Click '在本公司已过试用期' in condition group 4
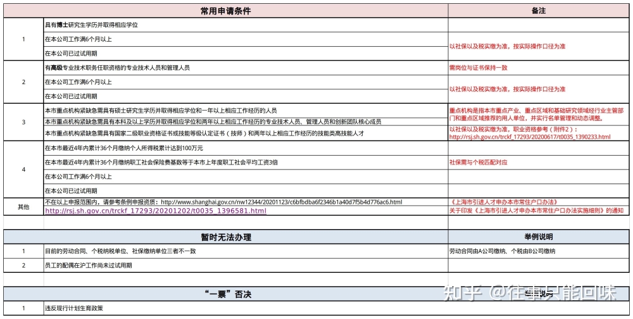Viewport: 633px width, 319px height. 246,191
